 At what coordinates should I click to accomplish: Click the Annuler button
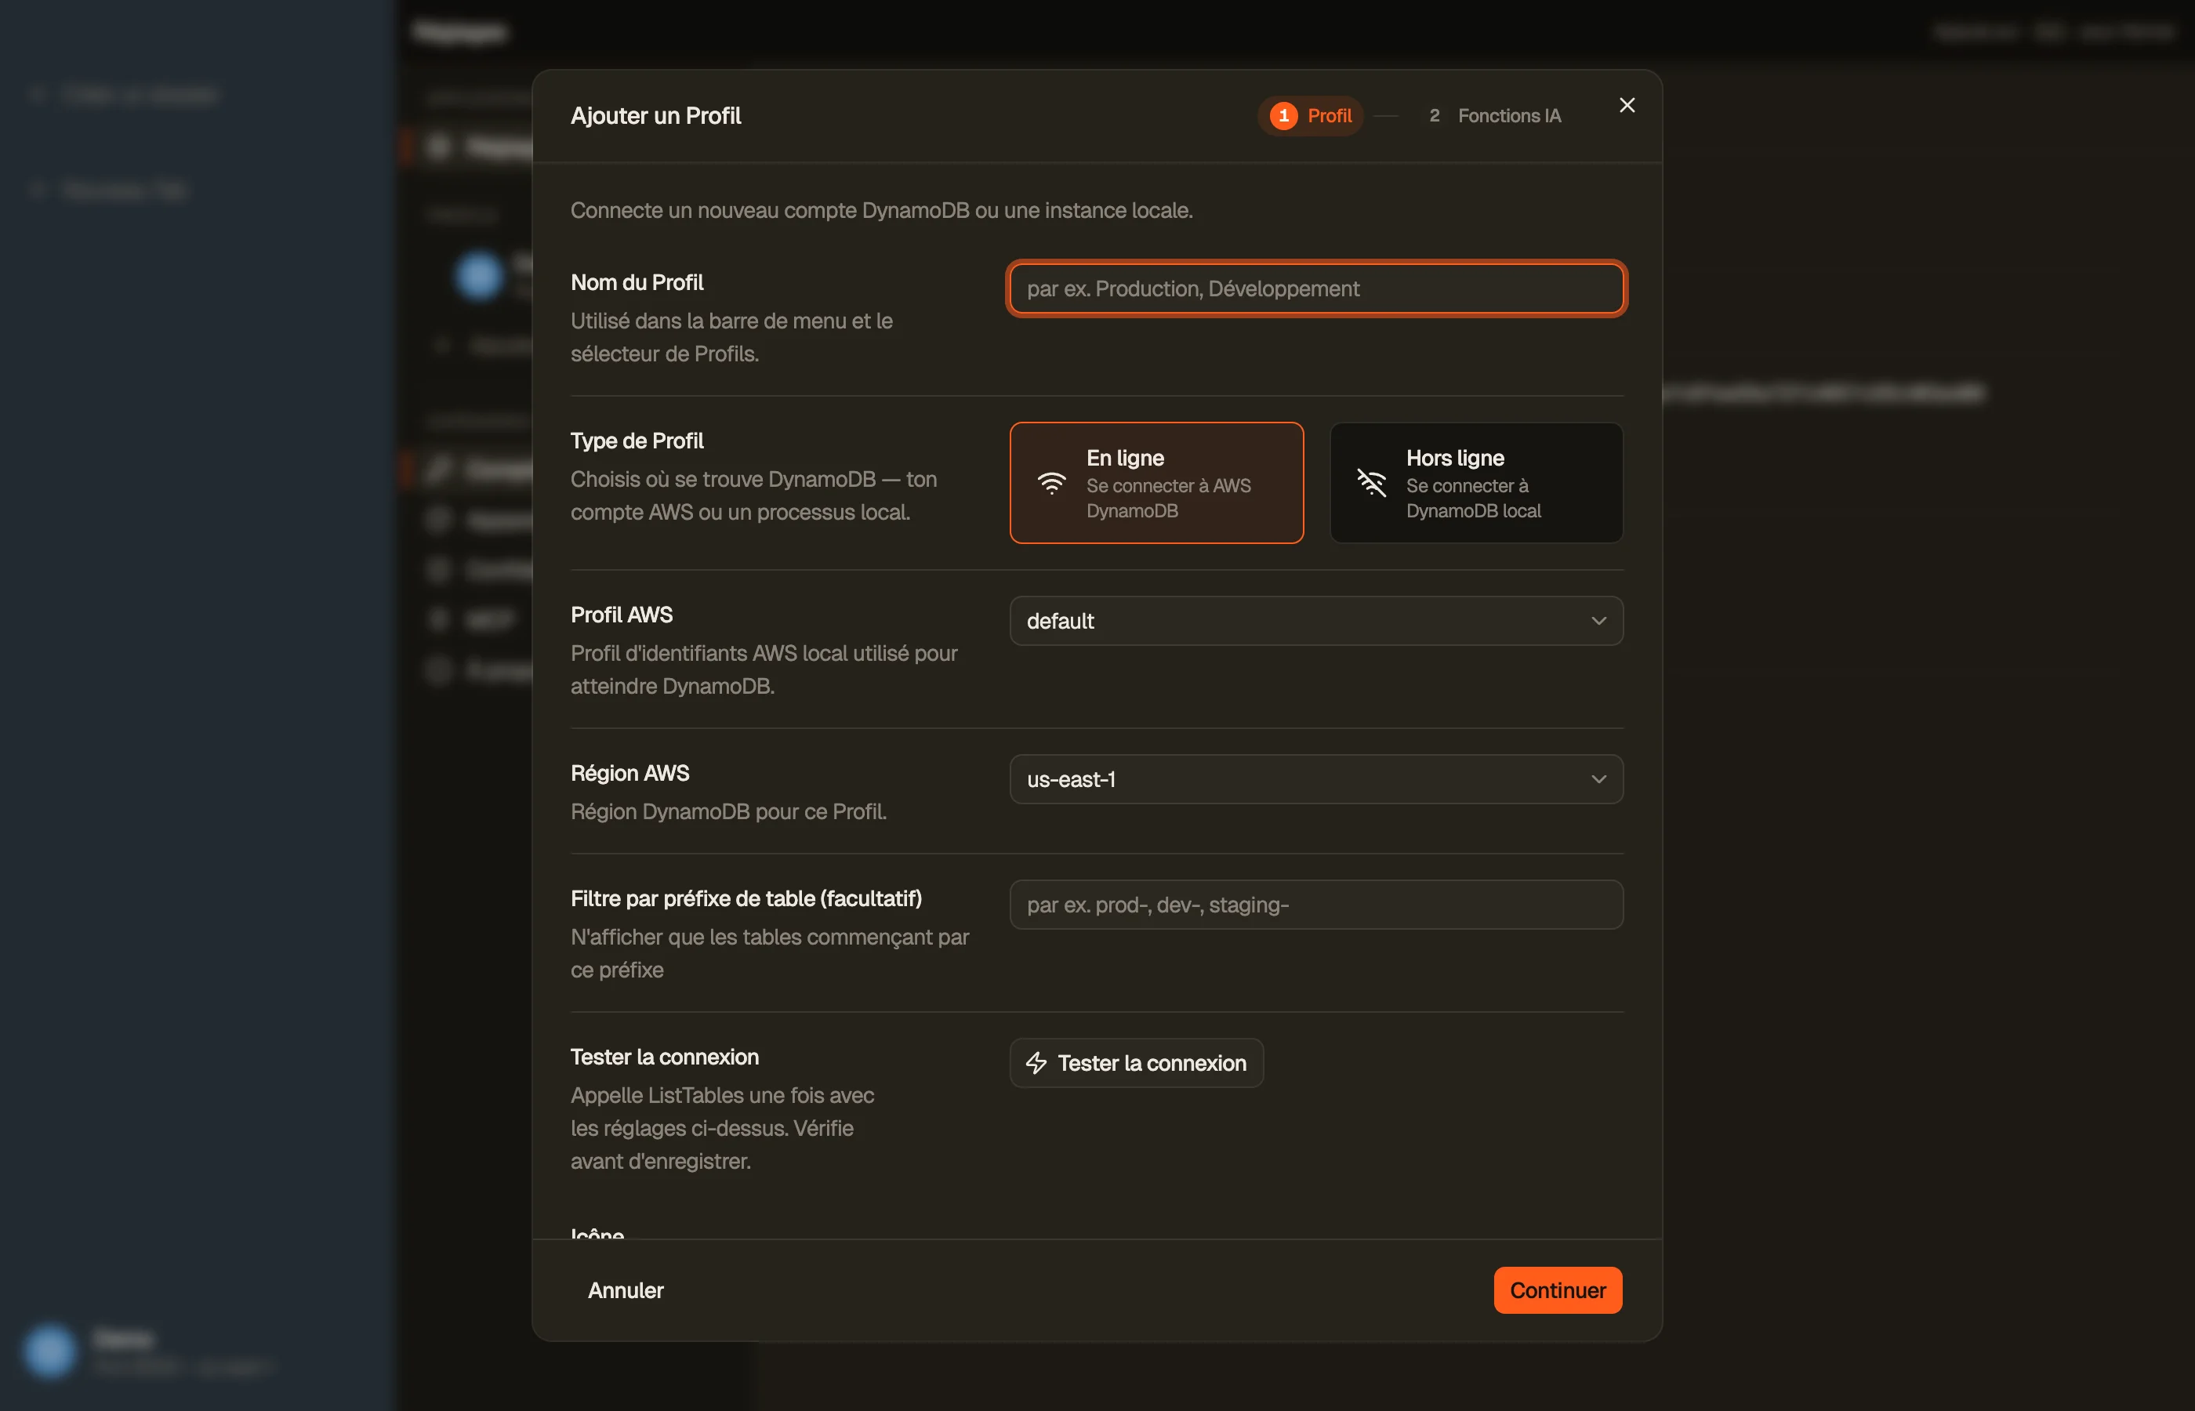pyautogui.click(x=626, y=1290)
